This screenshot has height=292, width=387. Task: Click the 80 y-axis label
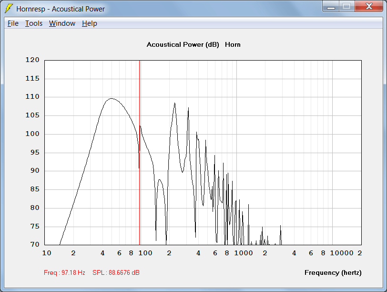35,208
